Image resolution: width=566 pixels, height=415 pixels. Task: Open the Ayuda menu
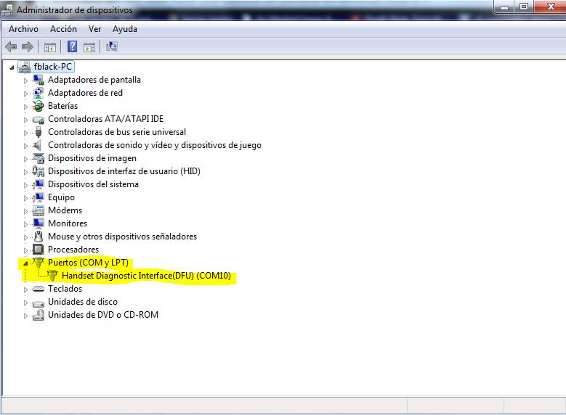coord(124,29)
